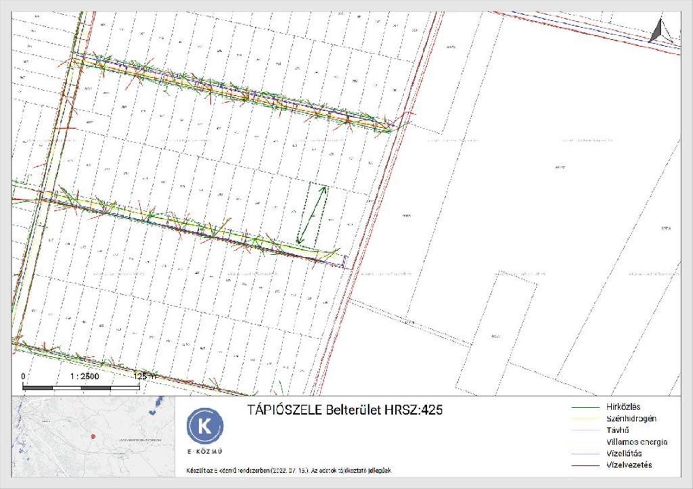Click the Készült az E-közmű rendszerben footer note

[289, 471]
